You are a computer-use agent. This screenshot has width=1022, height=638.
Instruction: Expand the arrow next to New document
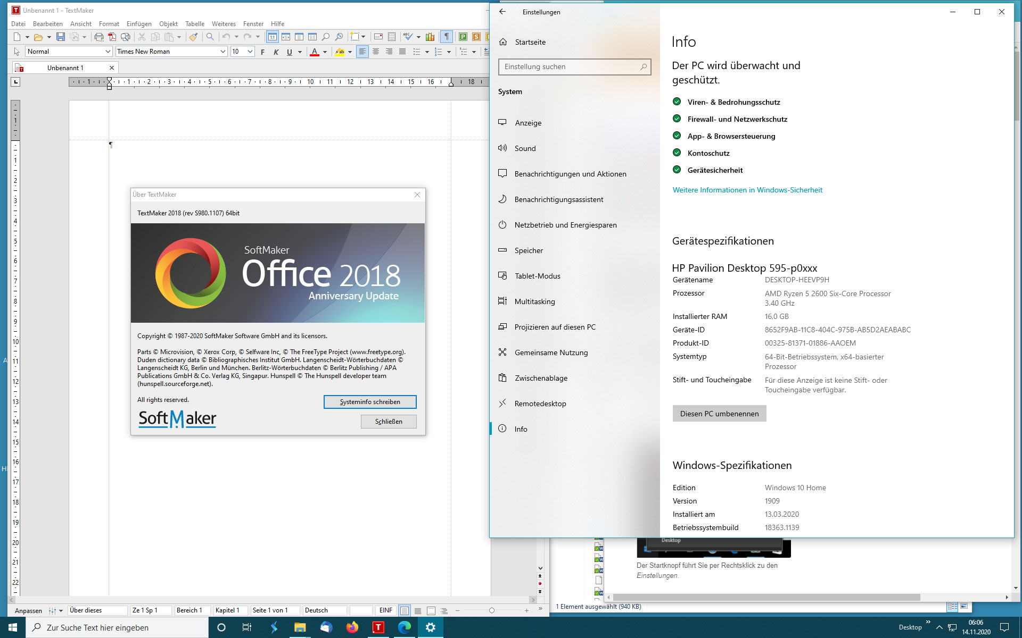pyautogui.click(x=27, y=37)
